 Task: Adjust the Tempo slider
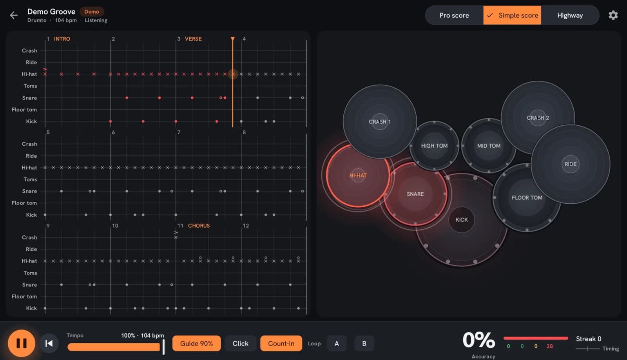[116, 347]
